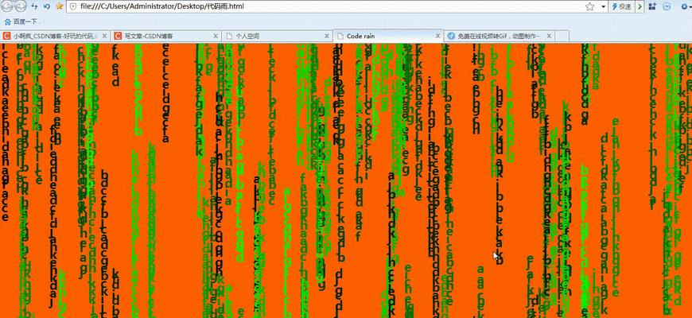Close the 免费在线视频转Gif tab
This screenshot has height=318, width=692.
click(549, 36)
